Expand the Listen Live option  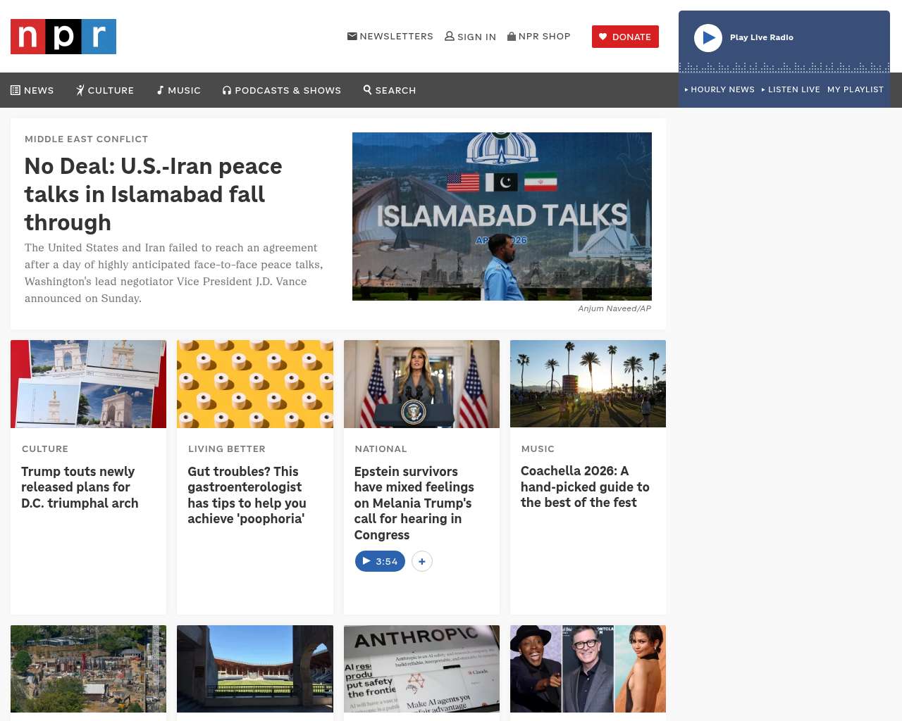coord(791,89)
